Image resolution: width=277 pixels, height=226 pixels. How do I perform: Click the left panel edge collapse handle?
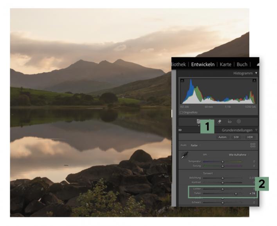(x=172, y=113)
